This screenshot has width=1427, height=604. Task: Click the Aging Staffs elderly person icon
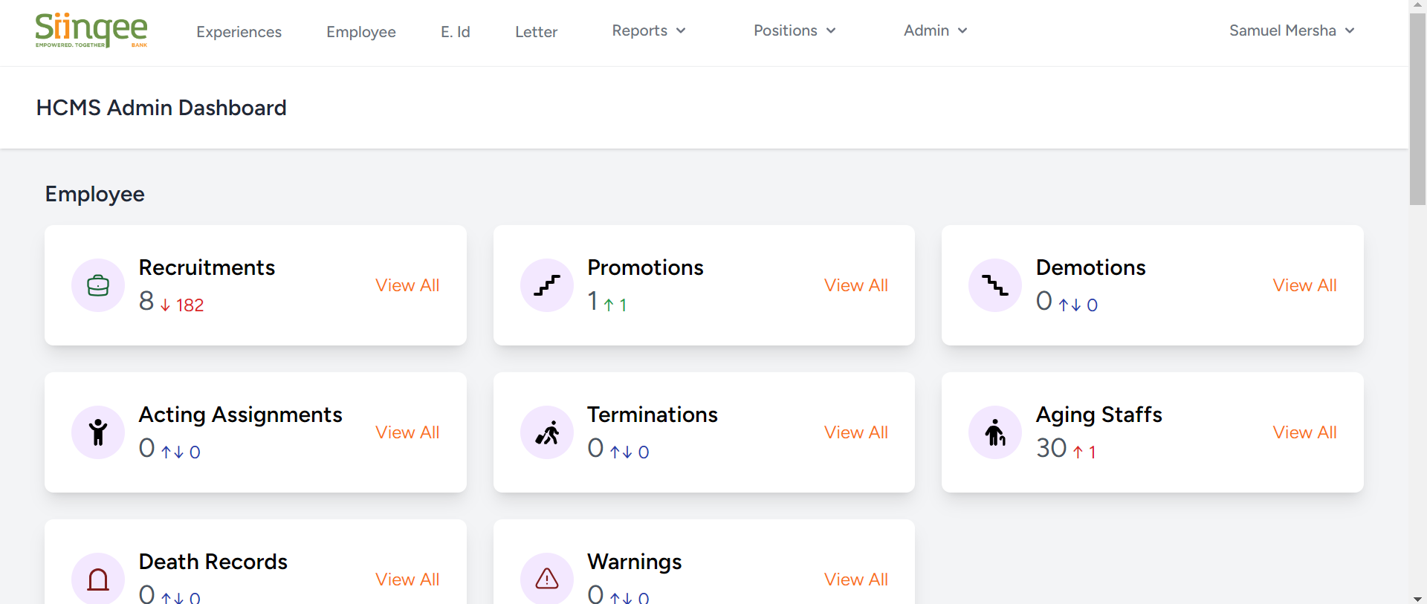coord(995,432)
